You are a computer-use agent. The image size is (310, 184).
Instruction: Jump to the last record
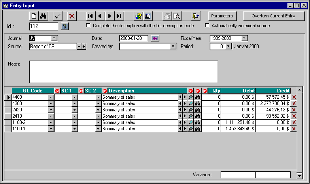119,16
